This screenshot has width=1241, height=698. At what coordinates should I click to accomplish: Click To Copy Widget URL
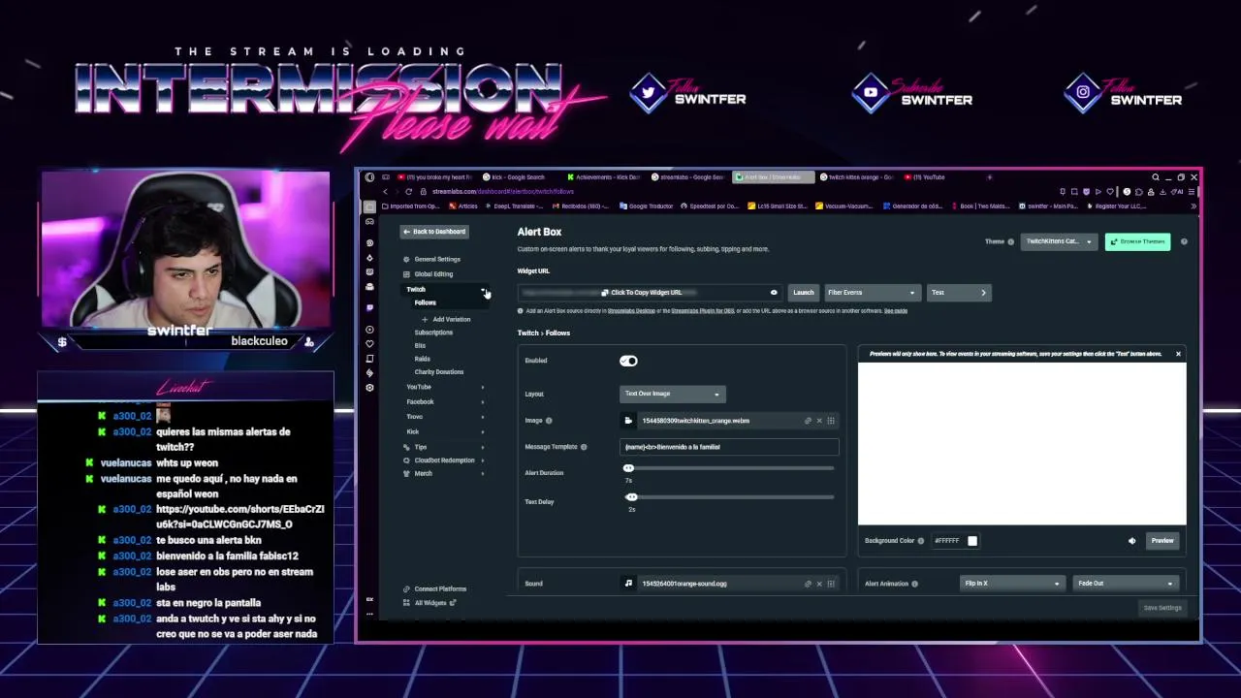tap(641, 293)
